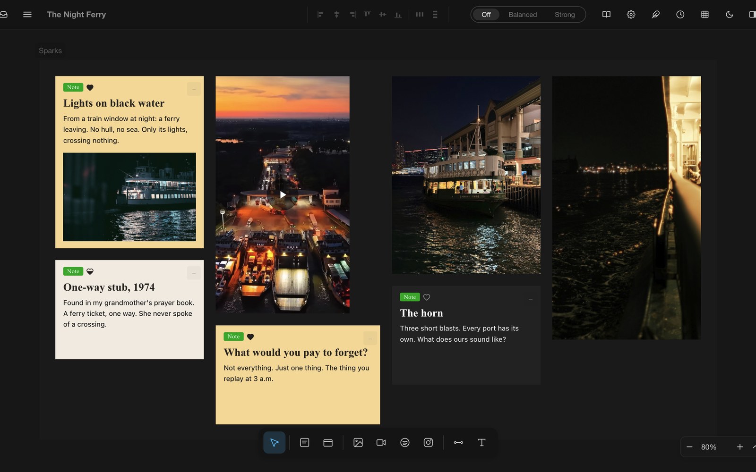Select the ship railing night photo

627,208
